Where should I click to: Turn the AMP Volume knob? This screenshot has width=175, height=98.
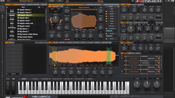[124, 10]
